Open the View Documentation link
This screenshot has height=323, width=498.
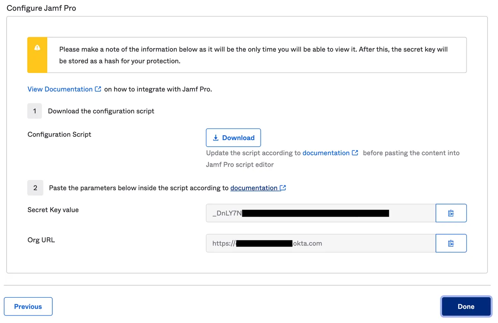coord(60,89)
